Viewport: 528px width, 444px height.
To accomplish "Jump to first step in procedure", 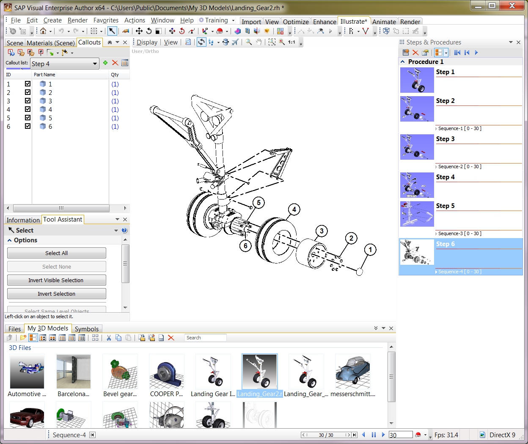I will point(457,53).
